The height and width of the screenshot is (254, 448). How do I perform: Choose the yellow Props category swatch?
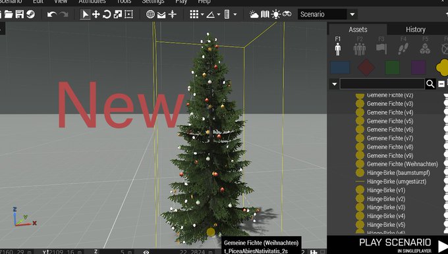[442, 68]
